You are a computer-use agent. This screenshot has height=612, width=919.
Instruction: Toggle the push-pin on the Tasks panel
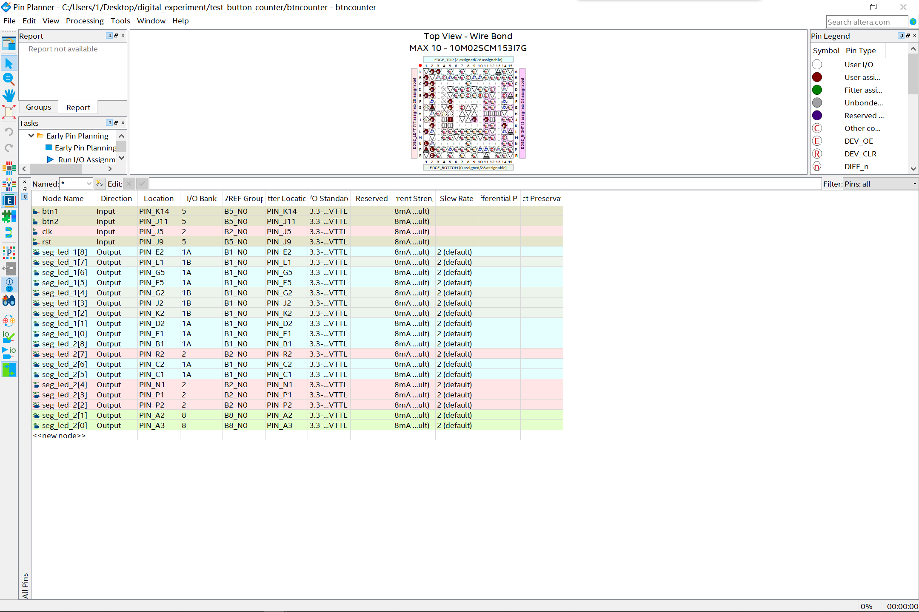click(109, 123)
